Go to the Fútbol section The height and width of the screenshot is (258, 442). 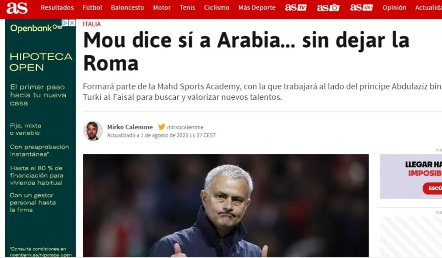[92, 8]
